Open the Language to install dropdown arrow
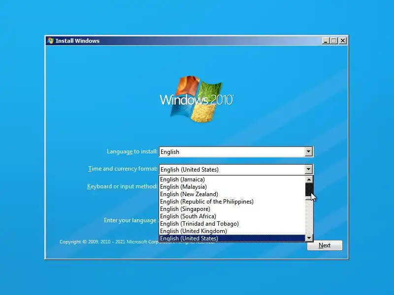Viewport: 394px width, 295px height. point(309,151)
